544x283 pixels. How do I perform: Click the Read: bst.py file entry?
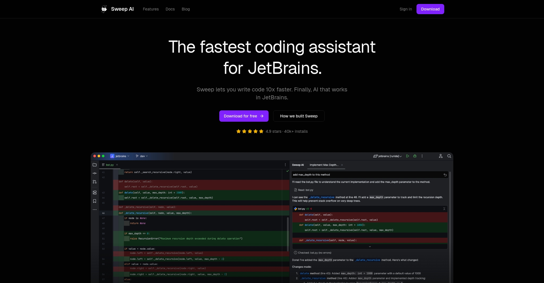[x=304, y=190]
